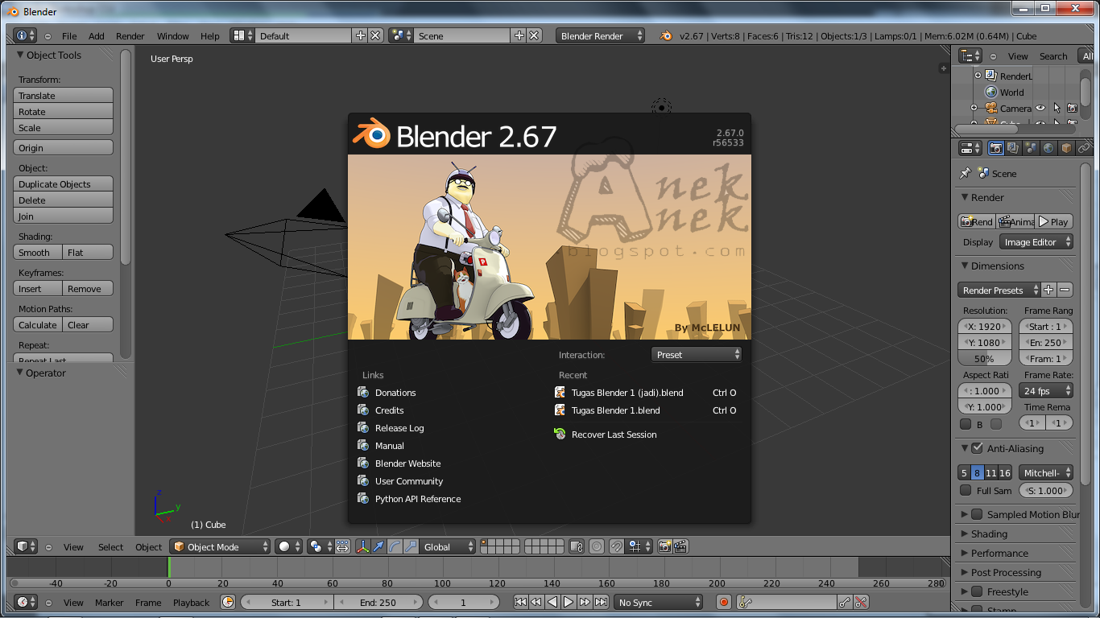Click the OpenGL render animation clapper icon
This screenshot has height=618, width=1100.
(x=680, y=546)
